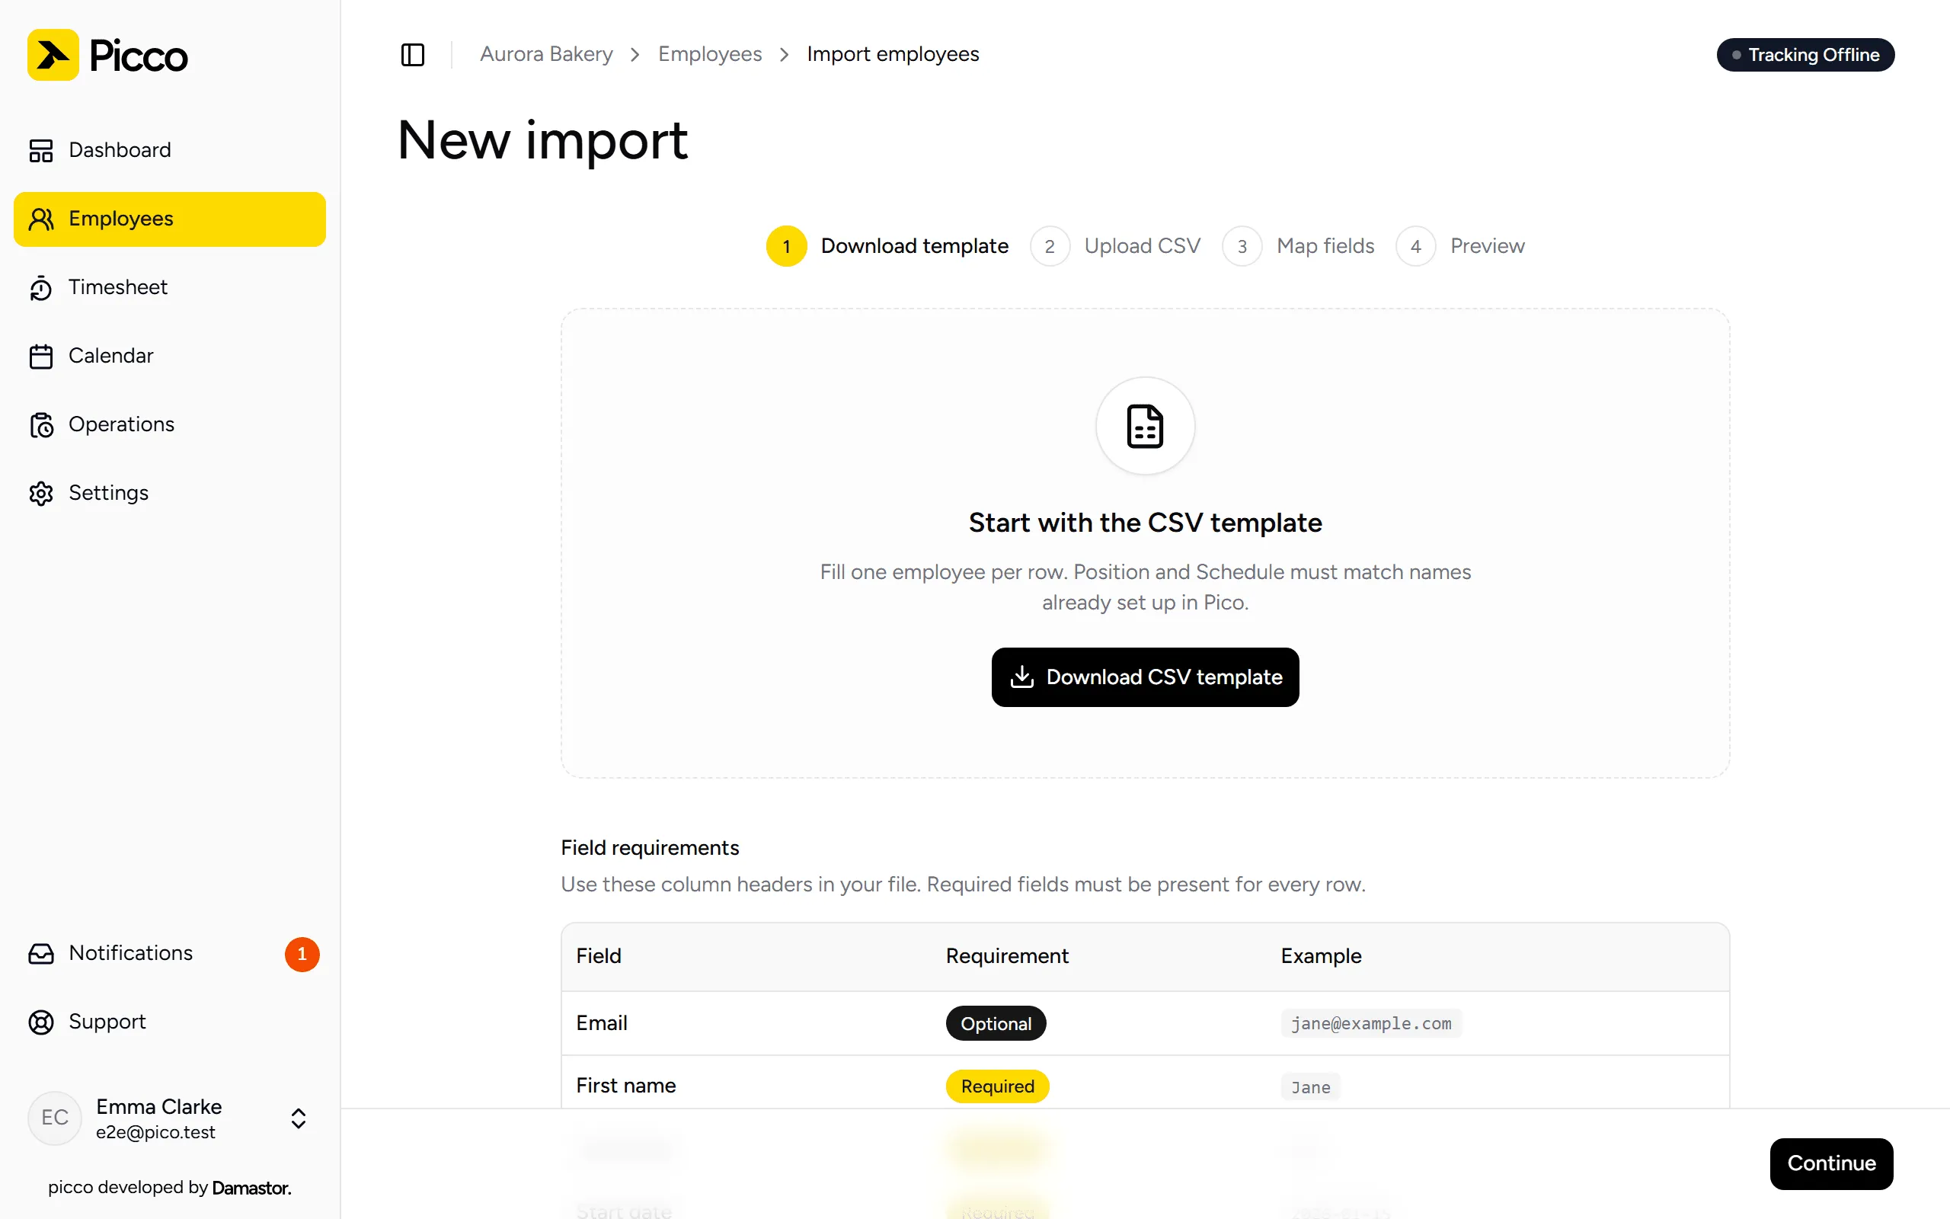The image size is (1950, 1219).
Task: Click the jane@example.com example value
Action: tap(1370, 1023)
